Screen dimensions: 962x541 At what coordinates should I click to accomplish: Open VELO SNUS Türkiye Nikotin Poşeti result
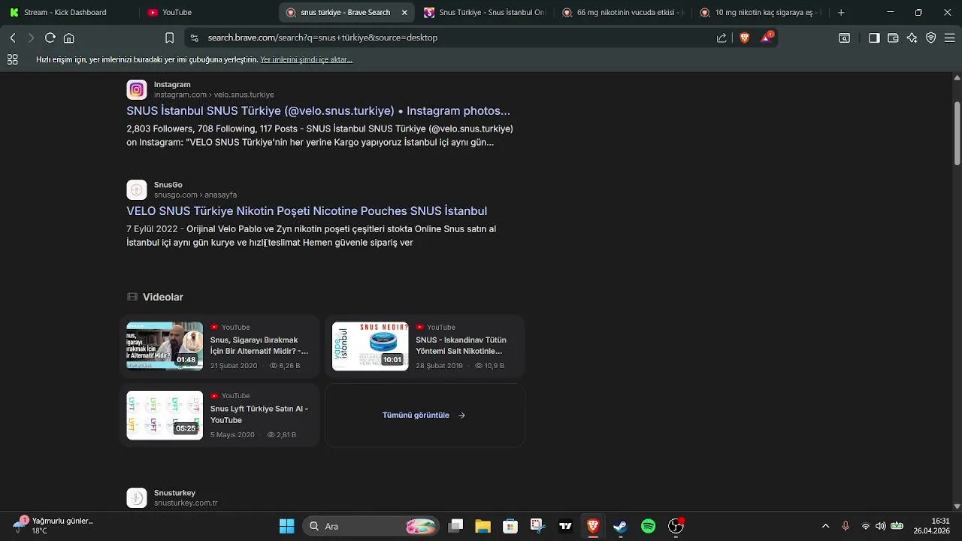(x=307, y=211)
